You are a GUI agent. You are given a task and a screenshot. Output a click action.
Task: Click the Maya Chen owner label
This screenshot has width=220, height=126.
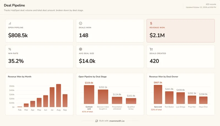pyautogui.click(x=203, y=107)
